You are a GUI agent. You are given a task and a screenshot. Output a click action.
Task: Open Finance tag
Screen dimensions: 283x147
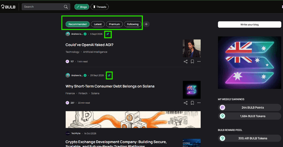[x=70, y=93]
